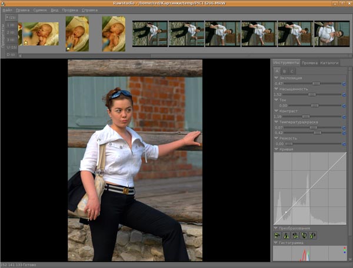Screen dimensions: 353x268
Task: Select the U (15) priority tab
Action: pyautogui.click(x=11, y=48)
